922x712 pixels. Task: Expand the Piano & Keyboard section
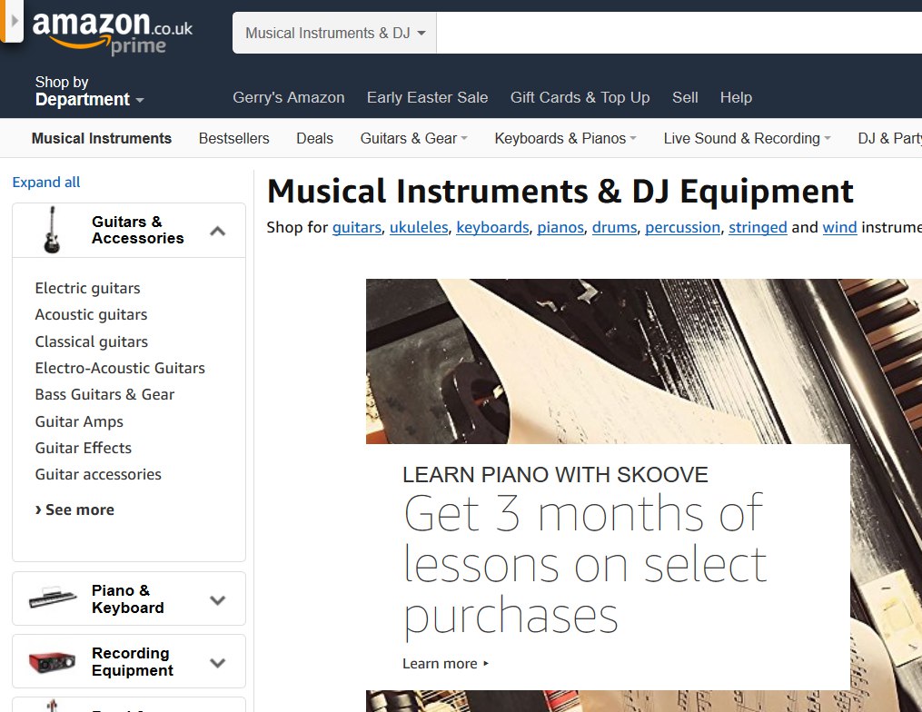pos(218,600)
